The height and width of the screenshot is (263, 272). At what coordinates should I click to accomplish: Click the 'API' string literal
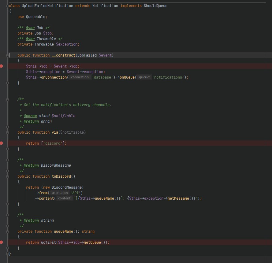75,193
